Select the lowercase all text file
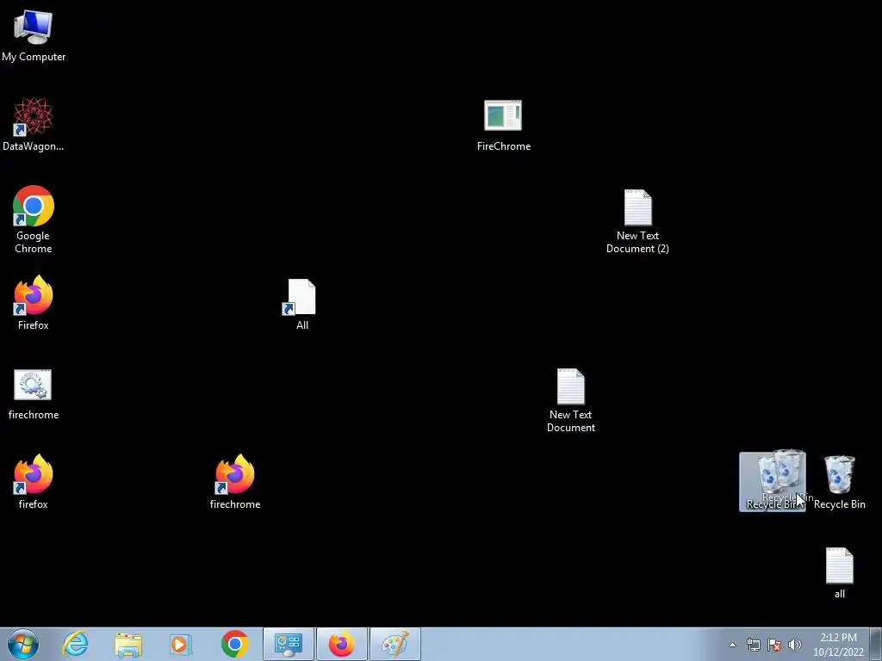The width and height of the screenshot is (882, 661). pyautogui.click(x=839, y=572)
